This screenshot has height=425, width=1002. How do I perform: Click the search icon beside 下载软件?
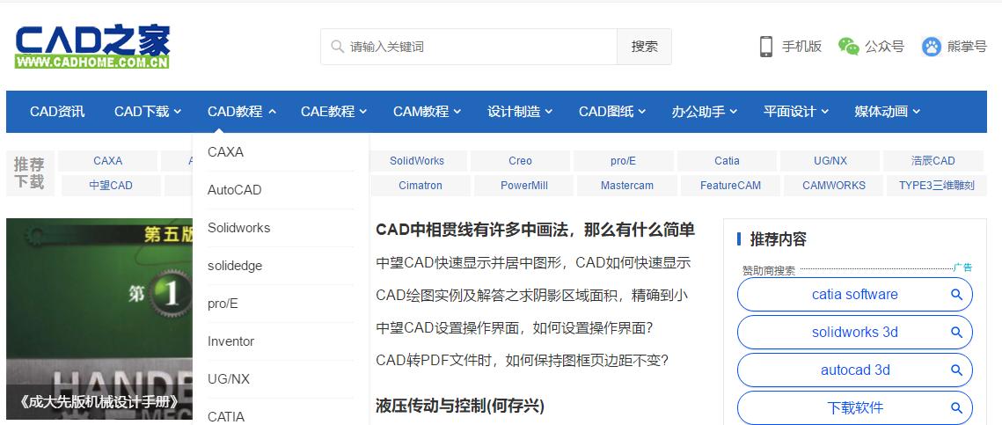pos(956,407)
